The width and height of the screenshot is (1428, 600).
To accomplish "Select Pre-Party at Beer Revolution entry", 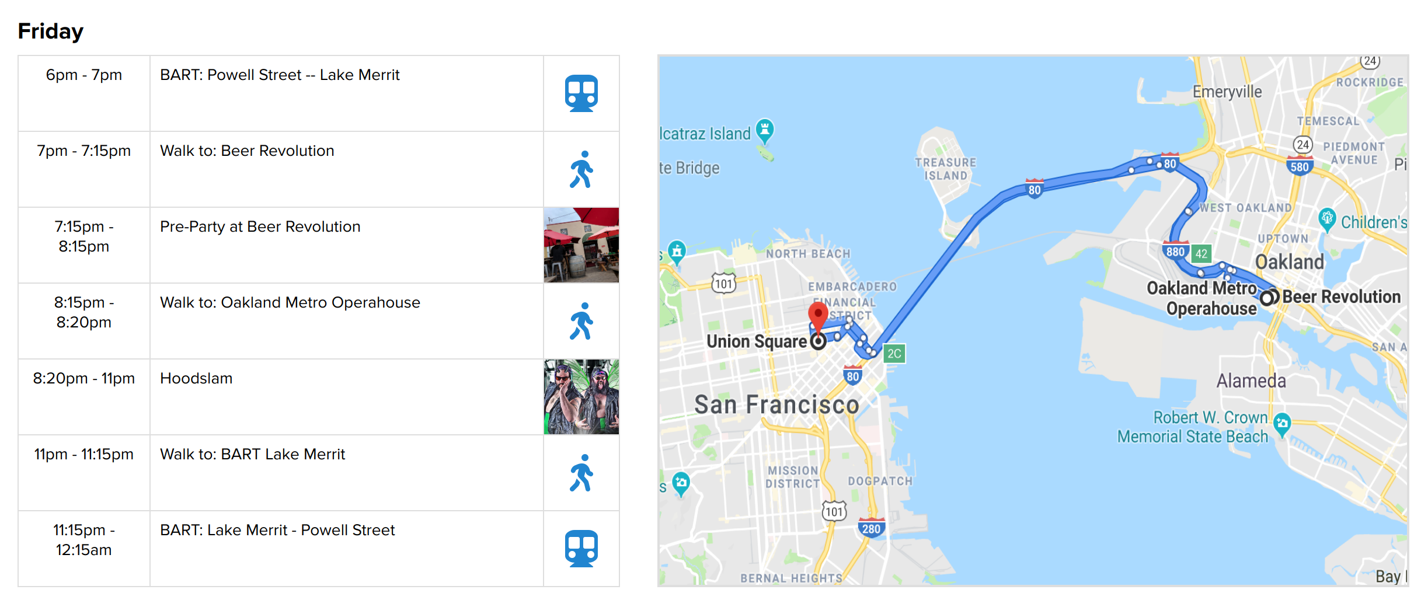I will (260, 226).
